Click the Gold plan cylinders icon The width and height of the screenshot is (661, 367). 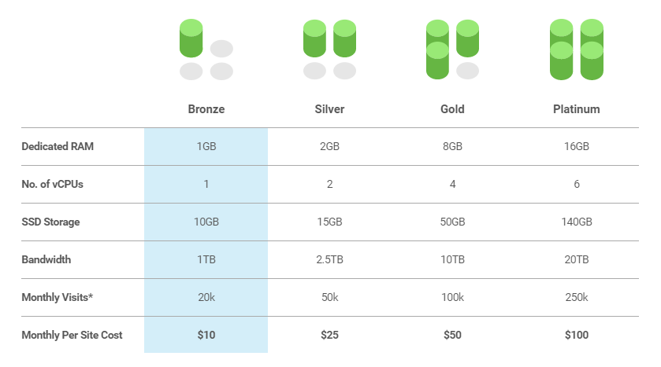click(x=452, y=50)
